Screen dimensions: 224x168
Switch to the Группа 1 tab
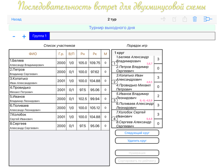coord(39,36)
